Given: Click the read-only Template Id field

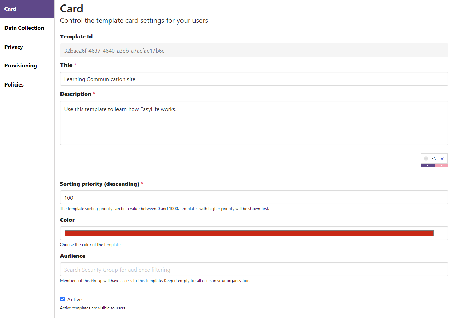Looking at the screenshot, I should [x=254, y=50].
